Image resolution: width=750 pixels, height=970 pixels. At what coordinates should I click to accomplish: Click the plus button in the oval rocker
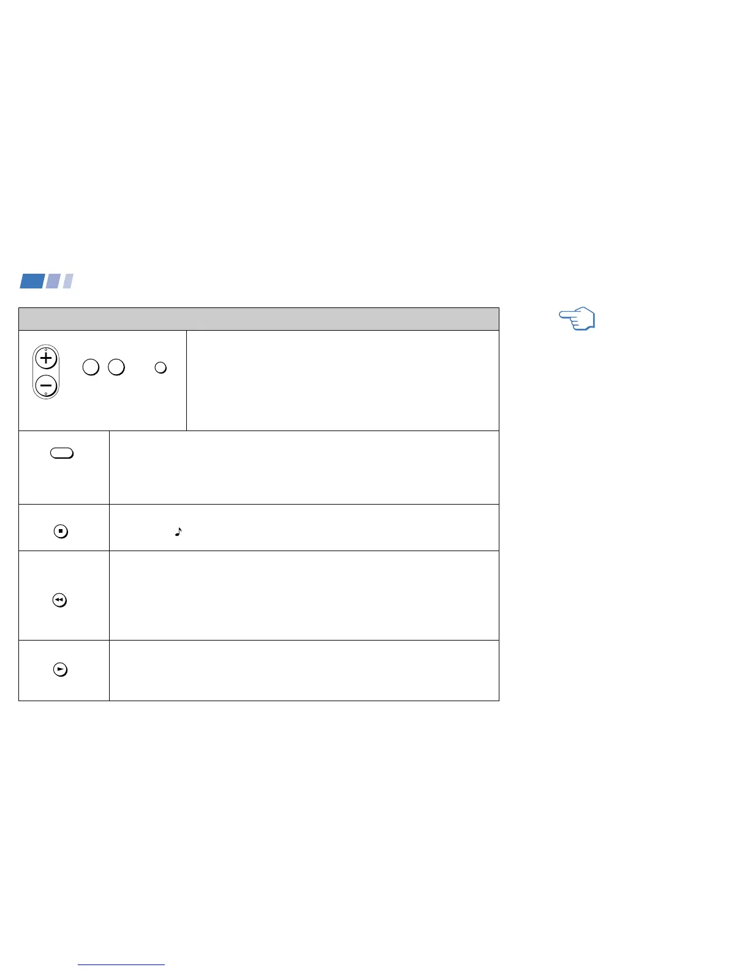(x=46, y=359)
